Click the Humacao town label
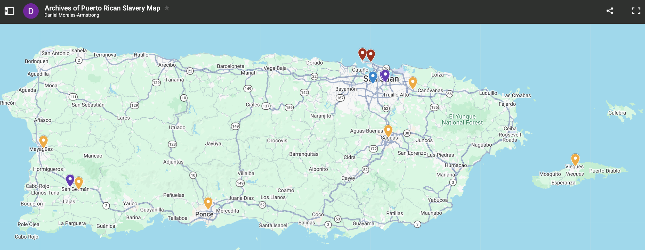Screen dimensions: 645x250 [x=456, y=165]
